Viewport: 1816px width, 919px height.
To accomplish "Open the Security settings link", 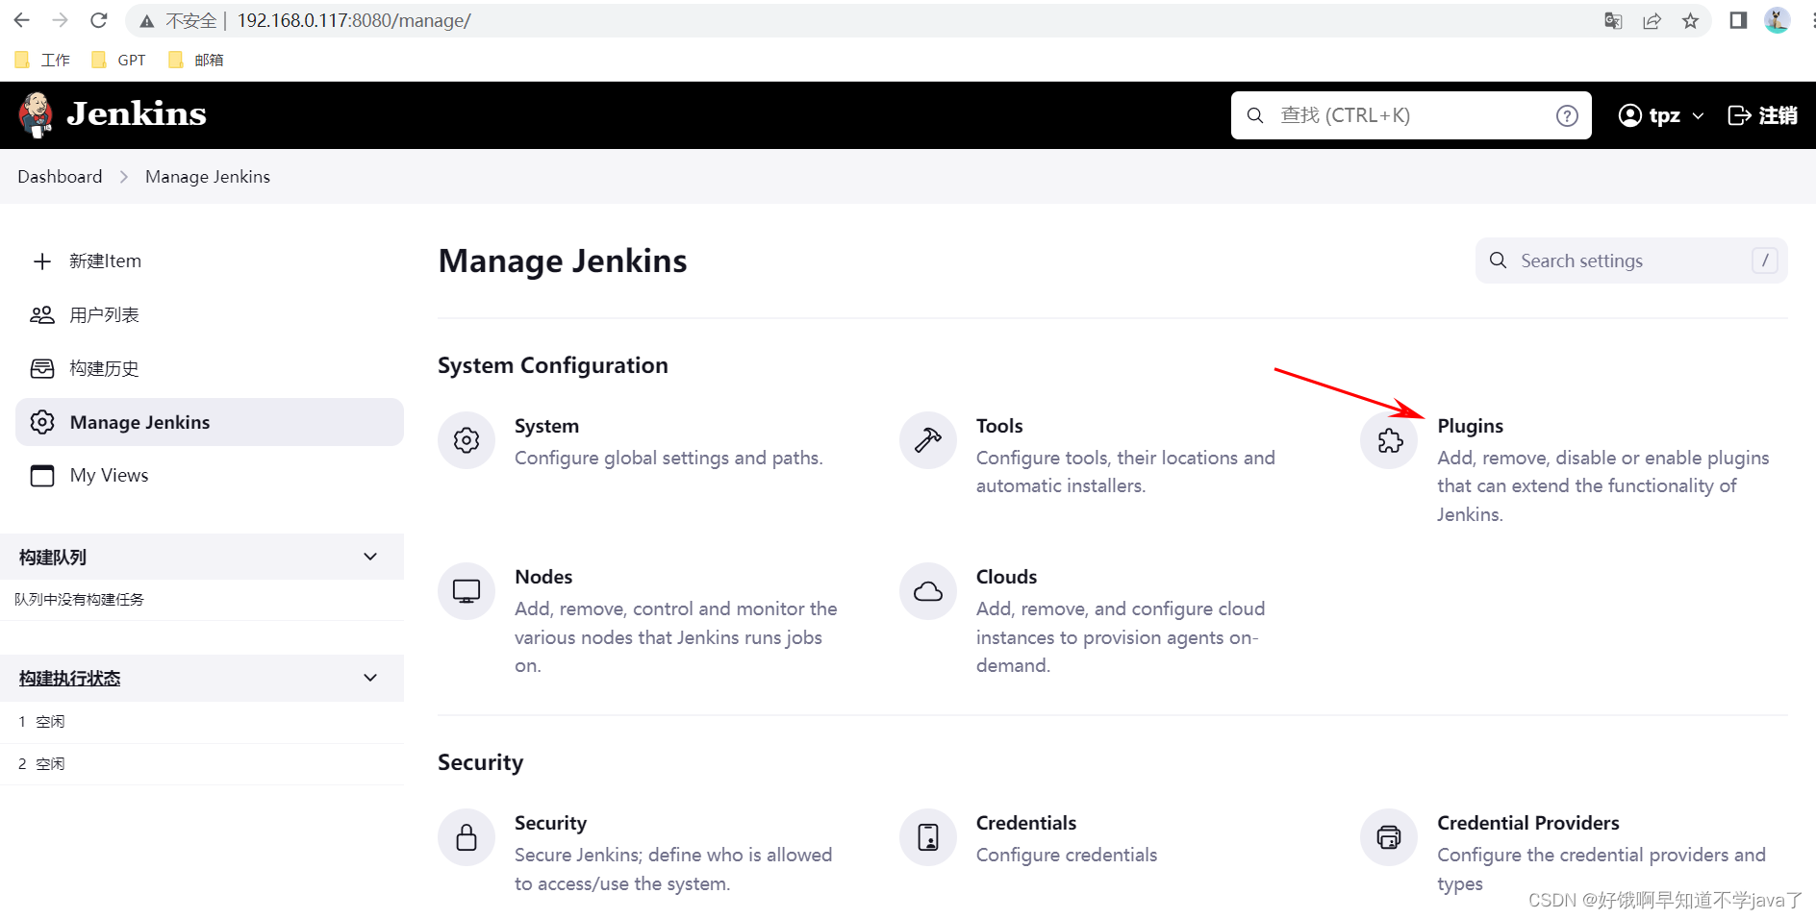I will (550, 823).
